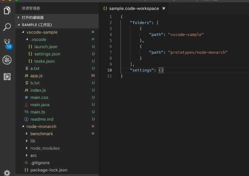Click the CSS hash icon beside main.css
Screen dimensions: 249x176
click(x=26, y=97)
